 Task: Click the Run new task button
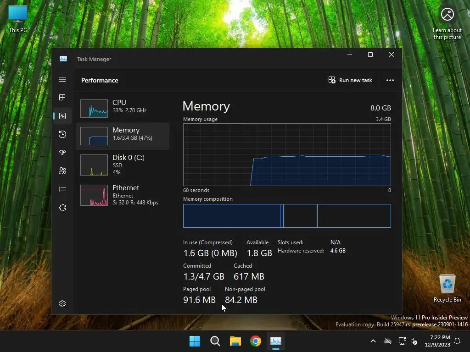(x=350, y=80)
